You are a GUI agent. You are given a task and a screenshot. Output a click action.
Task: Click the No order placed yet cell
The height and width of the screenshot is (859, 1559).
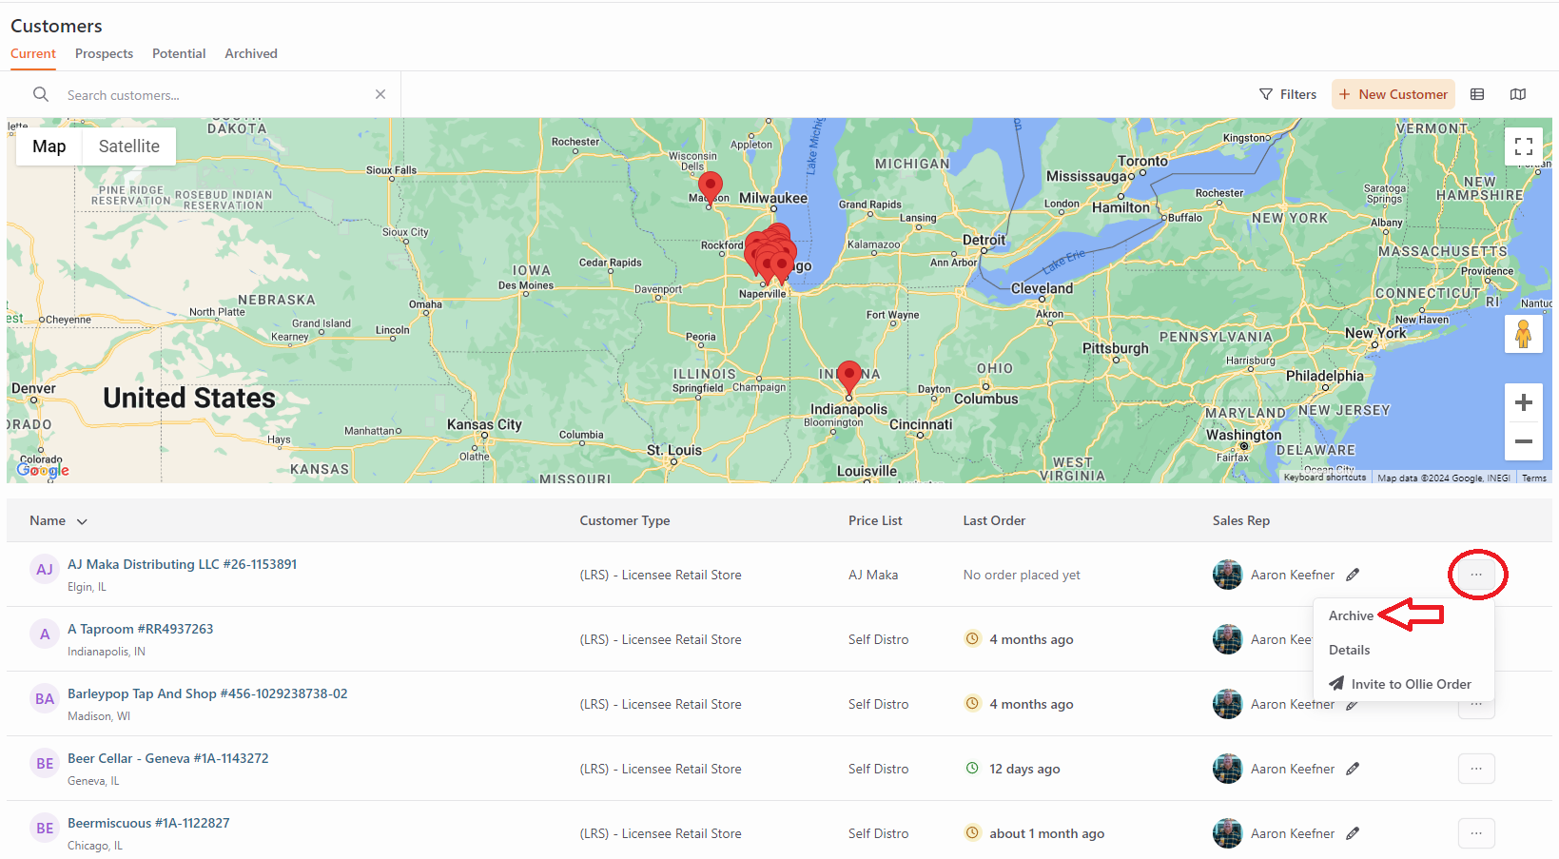pyautogui.click(x=1022, y=575)
